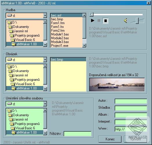This screenshot has height=145, width=152.
Task: Select eMMaker 1.00 folder in Hudba tree
Action: pos(25,44)
